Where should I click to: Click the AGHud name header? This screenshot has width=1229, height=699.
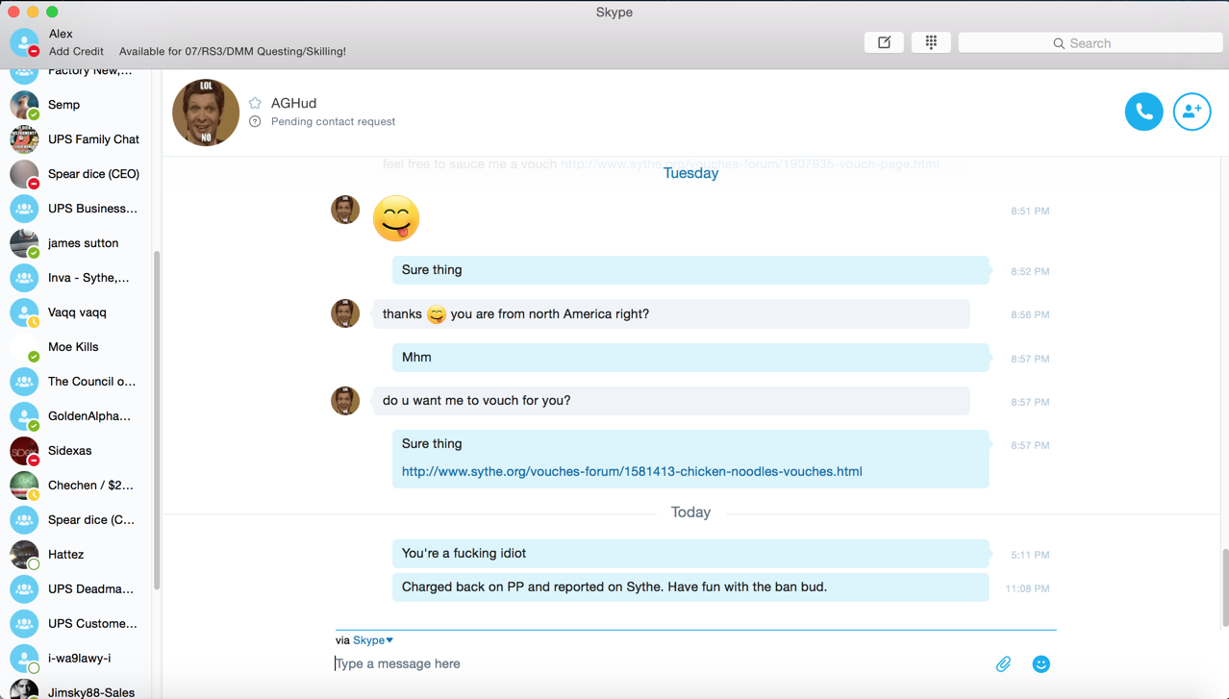293,103
